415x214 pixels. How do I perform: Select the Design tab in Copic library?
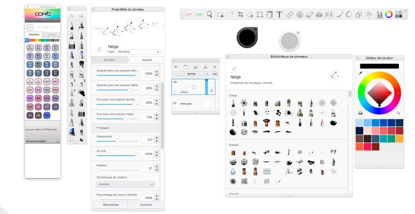point(52,35)
